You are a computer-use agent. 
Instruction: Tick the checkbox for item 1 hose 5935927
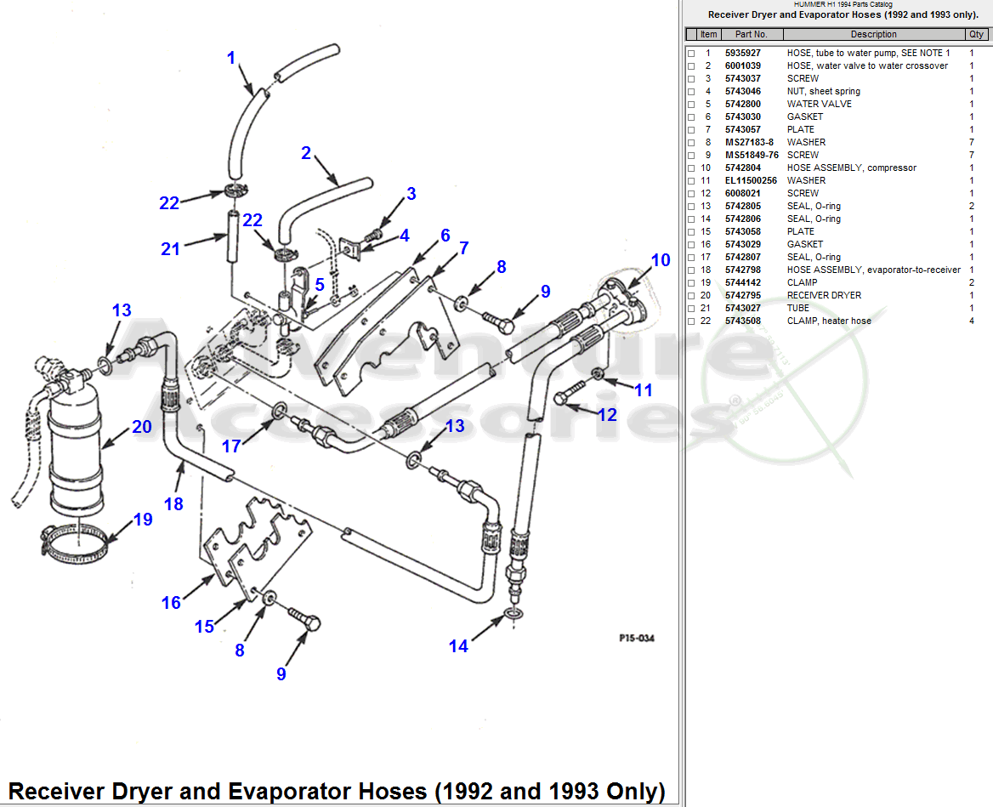tap(691, 54)
